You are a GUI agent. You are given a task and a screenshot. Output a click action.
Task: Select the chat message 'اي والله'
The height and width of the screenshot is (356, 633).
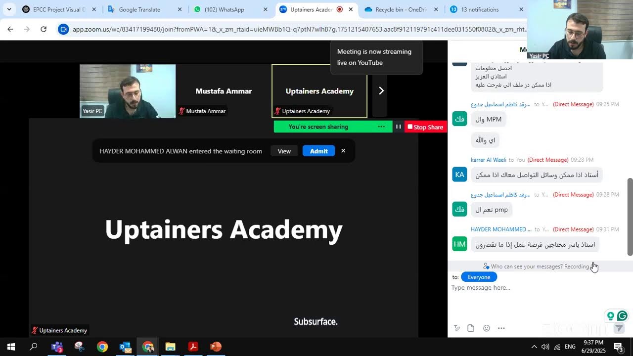(x=485, y=140)
